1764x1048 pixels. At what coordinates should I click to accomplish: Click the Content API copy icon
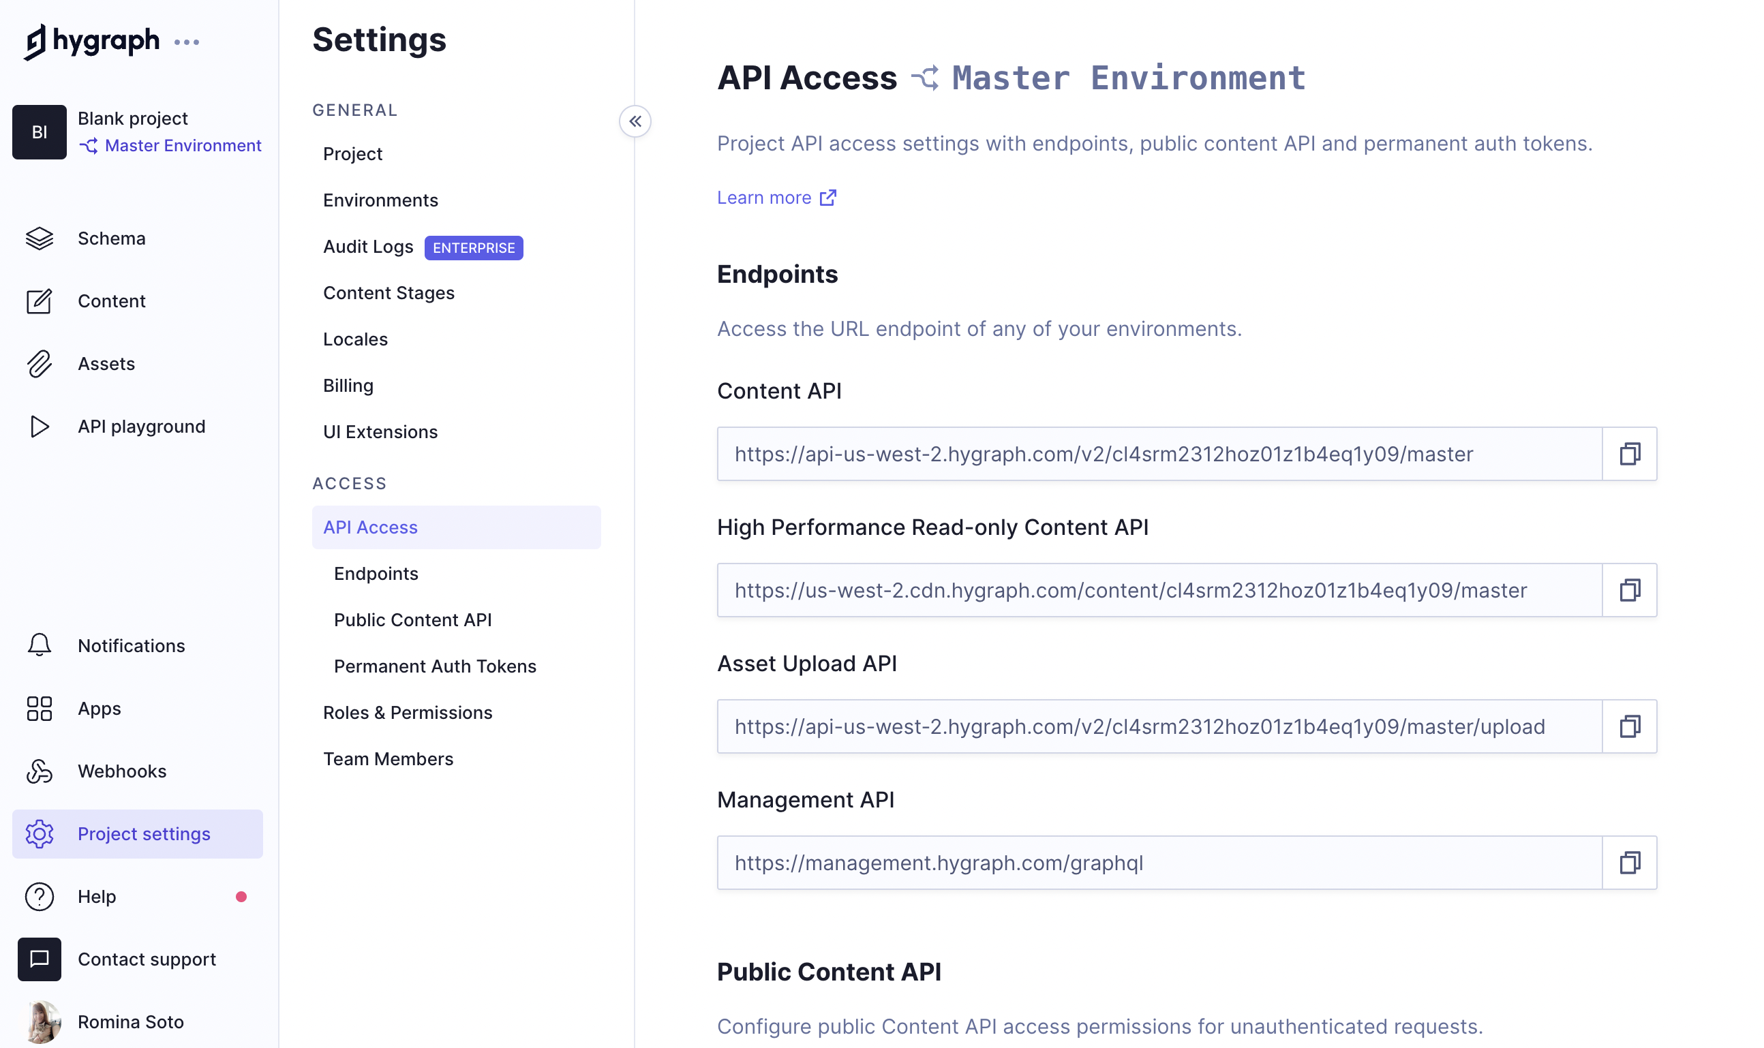[1629, 453]
